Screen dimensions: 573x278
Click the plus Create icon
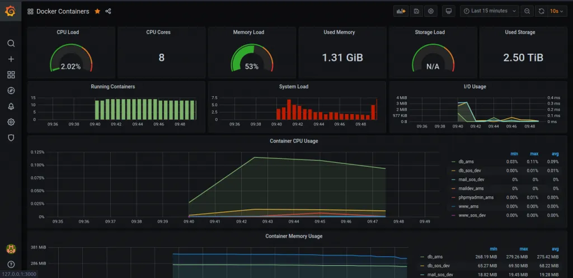coord(11,59)
